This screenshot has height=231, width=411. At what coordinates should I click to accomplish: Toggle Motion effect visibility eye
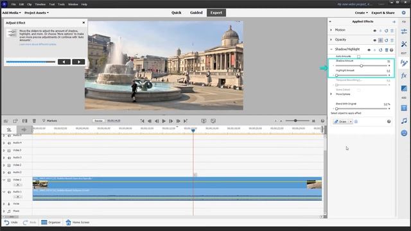click(x=374, y=31)
